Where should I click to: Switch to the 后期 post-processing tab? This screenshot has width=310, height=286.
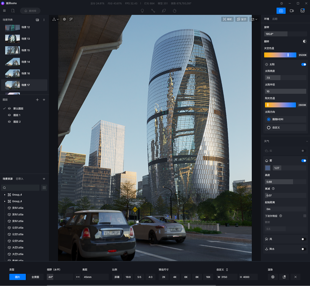click(x=275, y=19)
